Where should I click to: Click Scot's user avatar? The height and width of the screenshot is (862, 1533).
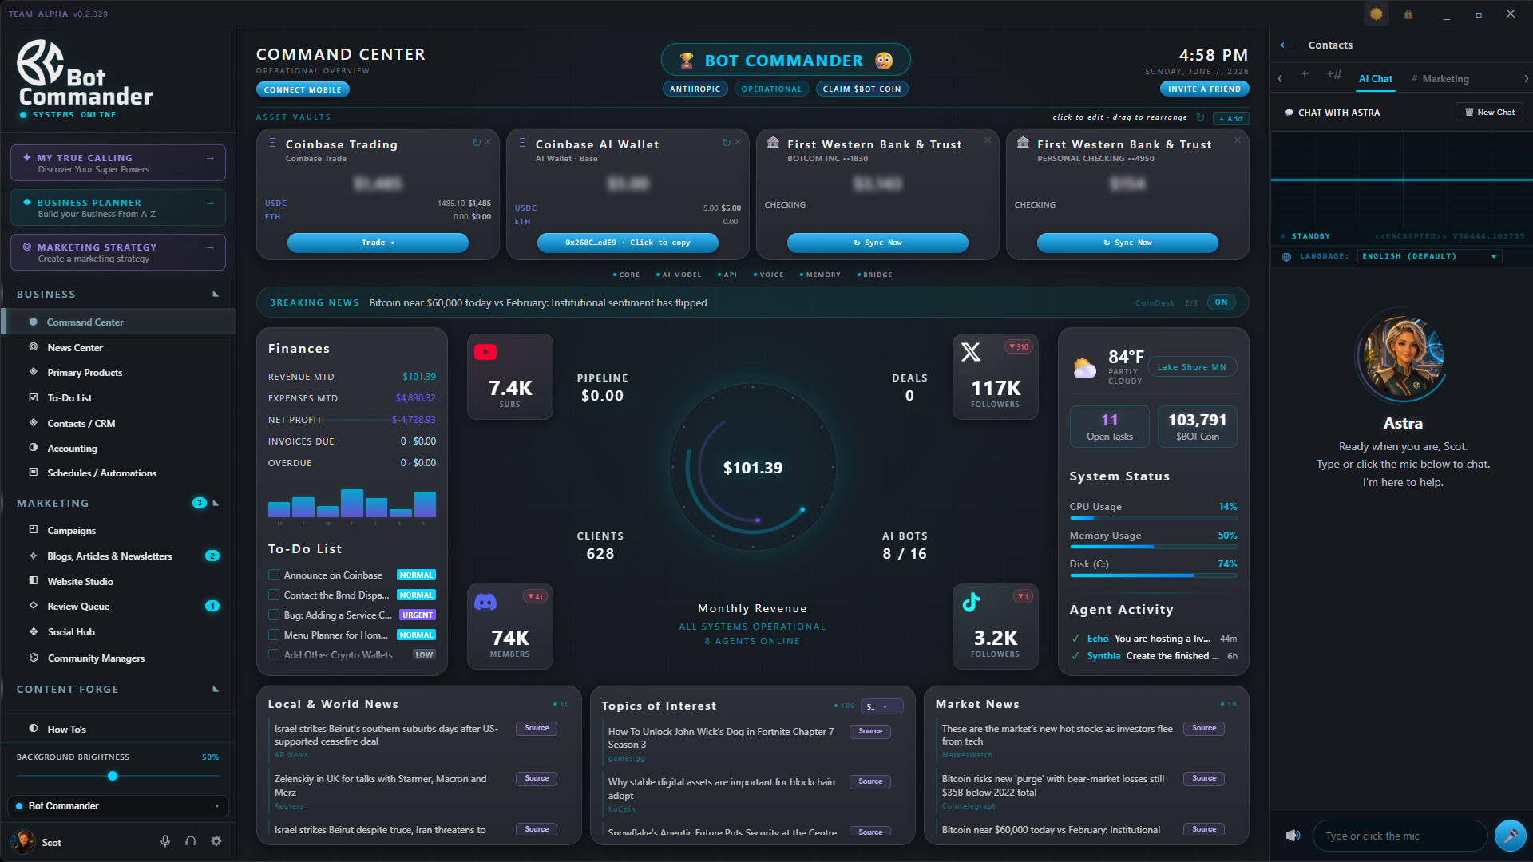[x=23, y=842]
